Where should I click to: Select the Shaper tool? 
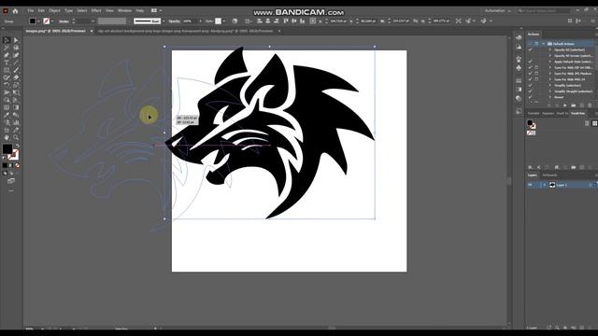7,77
